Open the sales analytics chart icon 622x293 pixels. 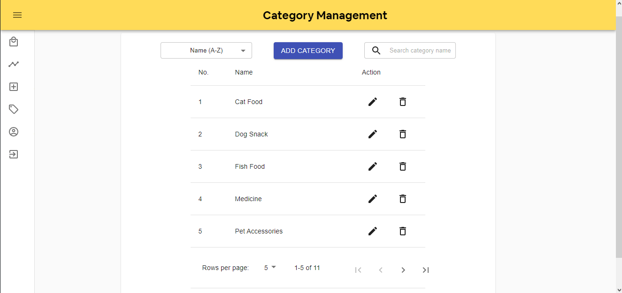coord(14,64)
